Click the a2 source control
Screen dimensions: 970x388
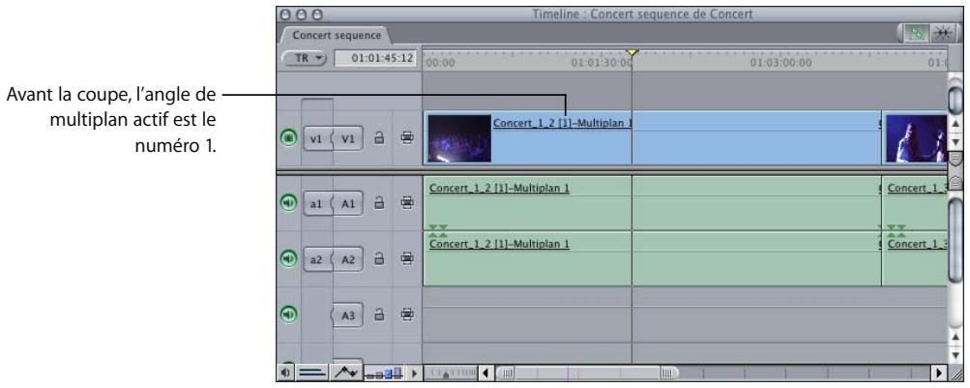click(x=316, y=258)
